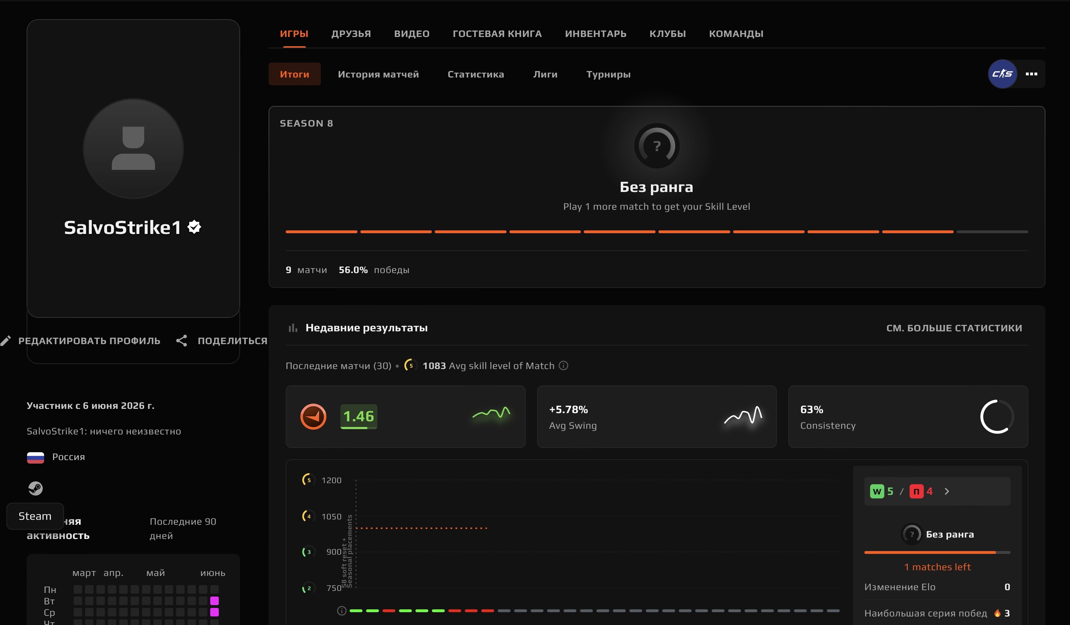Click the white Avg Swing sparkline
This screenshot has width=1070, height=625.
(743, 415)
